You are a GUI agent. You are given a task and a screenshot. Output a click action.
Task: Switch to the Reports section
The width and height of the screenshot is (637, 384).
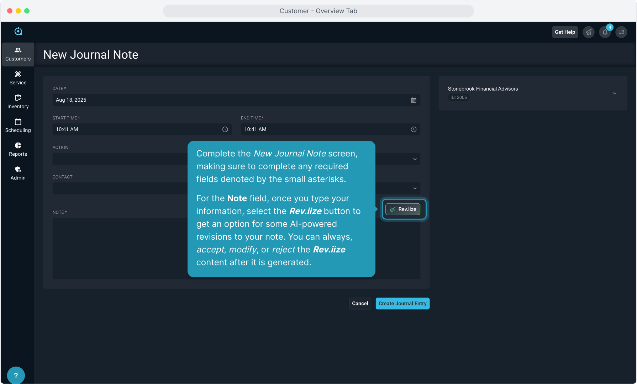point(18,150)
